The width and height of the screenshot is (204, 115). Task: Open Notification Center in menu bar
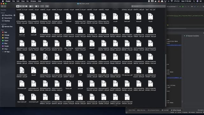point(200,1)
